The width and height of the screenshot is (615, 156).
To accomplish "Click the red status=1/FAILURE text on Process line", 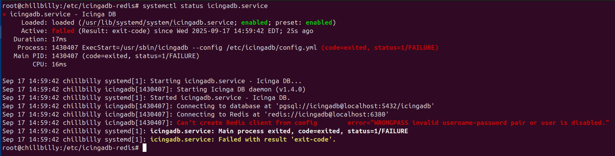I will pos(406,48).
